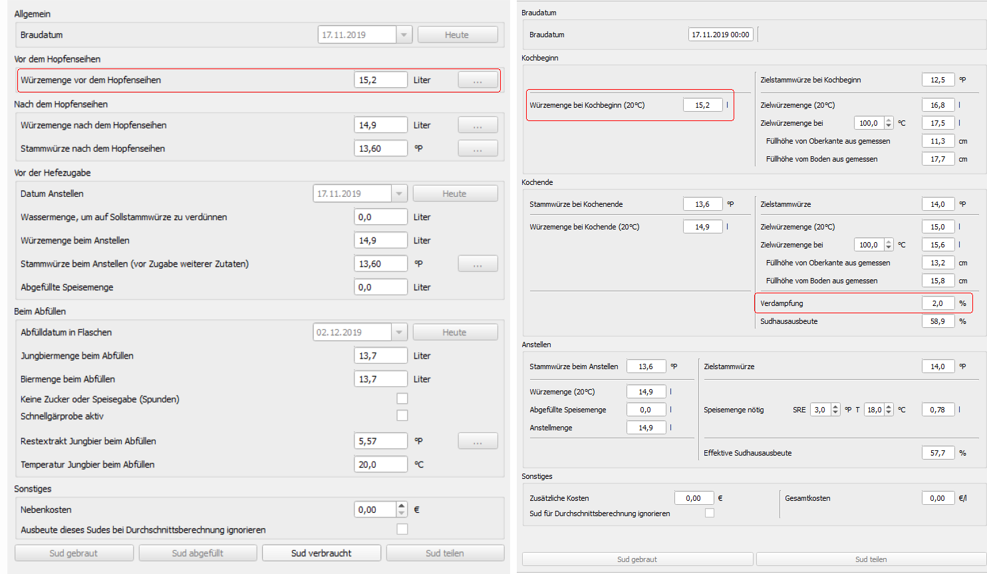Click ellipsis button beside Würzemenge nach dem Hopfenseihen
The height and width of the screenshot is (574, 987).
478,126
